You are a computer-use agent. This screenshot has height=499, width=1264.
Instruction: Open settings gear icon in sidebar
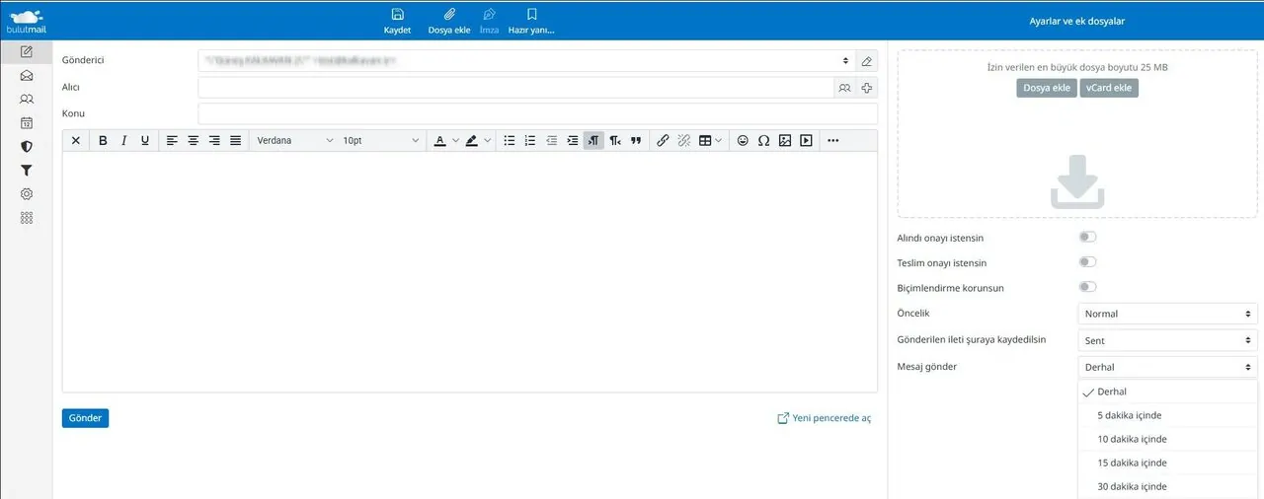[27, 194]
